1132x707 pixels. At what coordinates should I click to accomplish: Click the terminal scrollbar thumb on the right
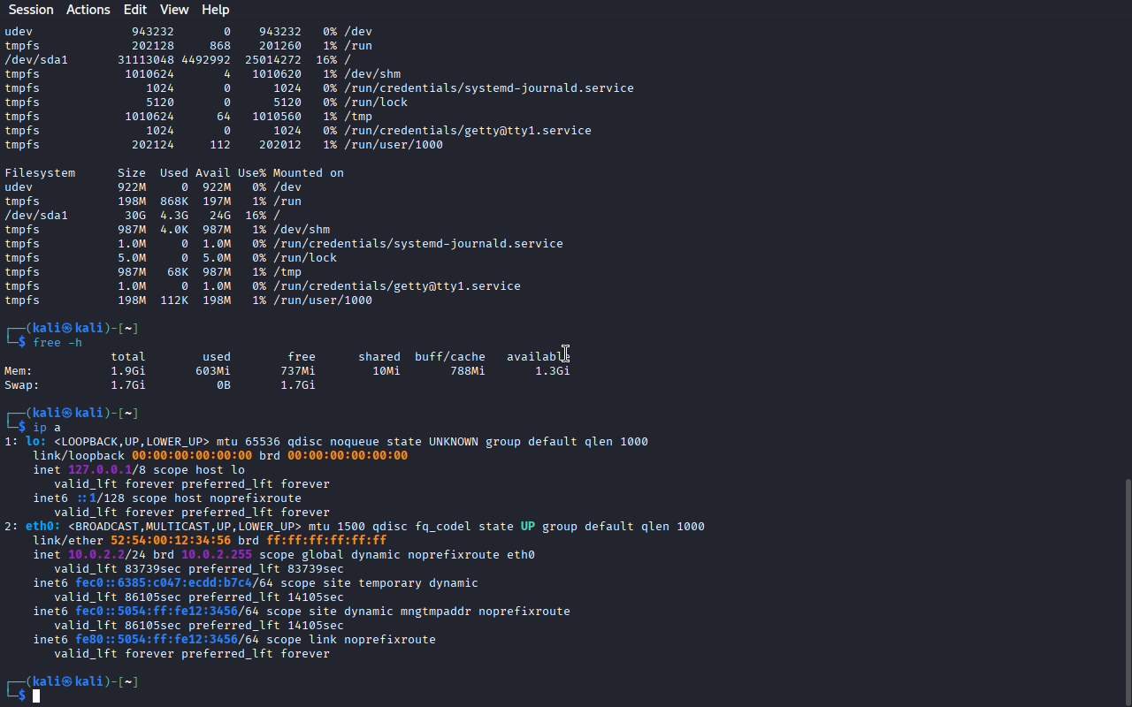pos(1128,590)
